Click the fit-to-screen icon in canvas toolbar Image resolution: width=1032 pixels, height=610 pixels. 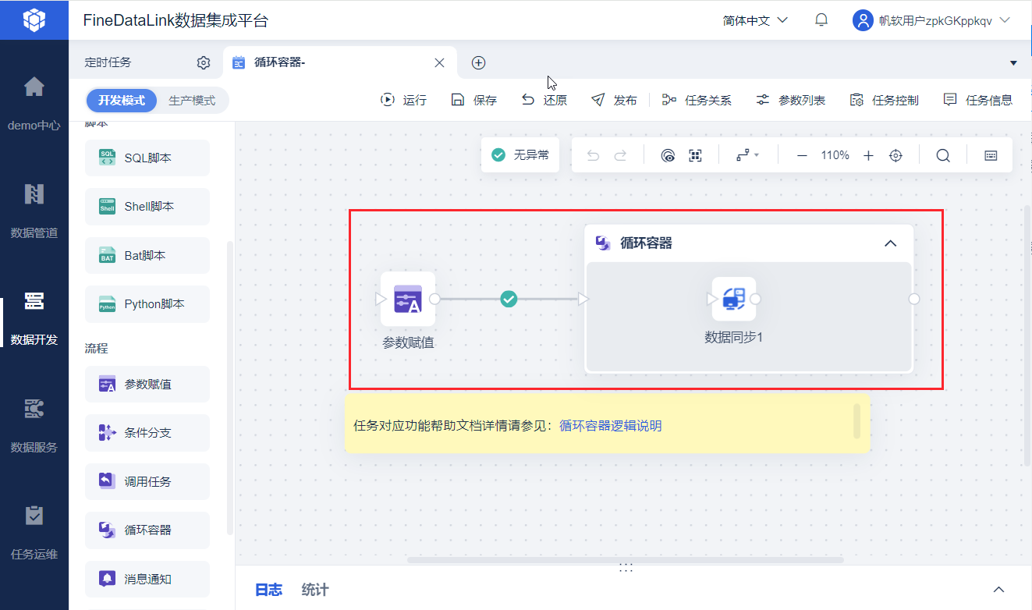(x=696, y=155)
